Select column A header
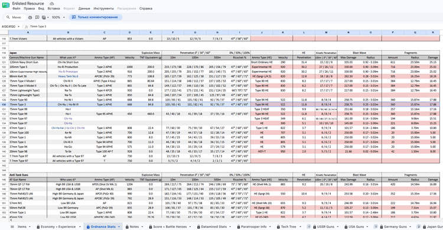Viewport: 443px width, 230px height. coord(28,33)
